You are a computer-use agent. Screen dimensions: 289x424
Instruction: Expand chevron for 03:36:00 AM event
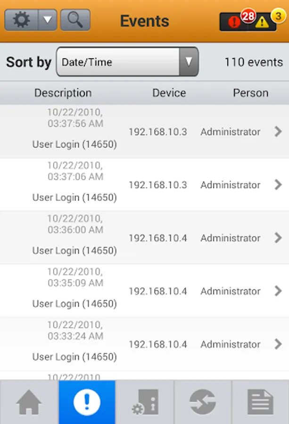(x=278, y=238)
